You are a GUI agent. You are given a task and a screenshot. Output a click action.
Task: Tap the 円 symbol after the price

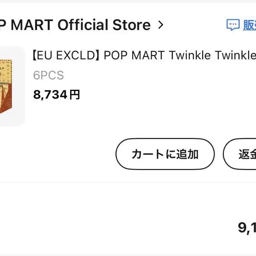click(x=75, y=95)
